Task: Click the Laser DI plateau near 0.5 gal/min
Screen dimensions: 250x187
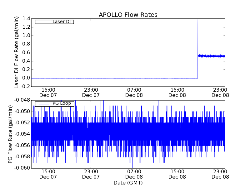Action: (212, 56)
